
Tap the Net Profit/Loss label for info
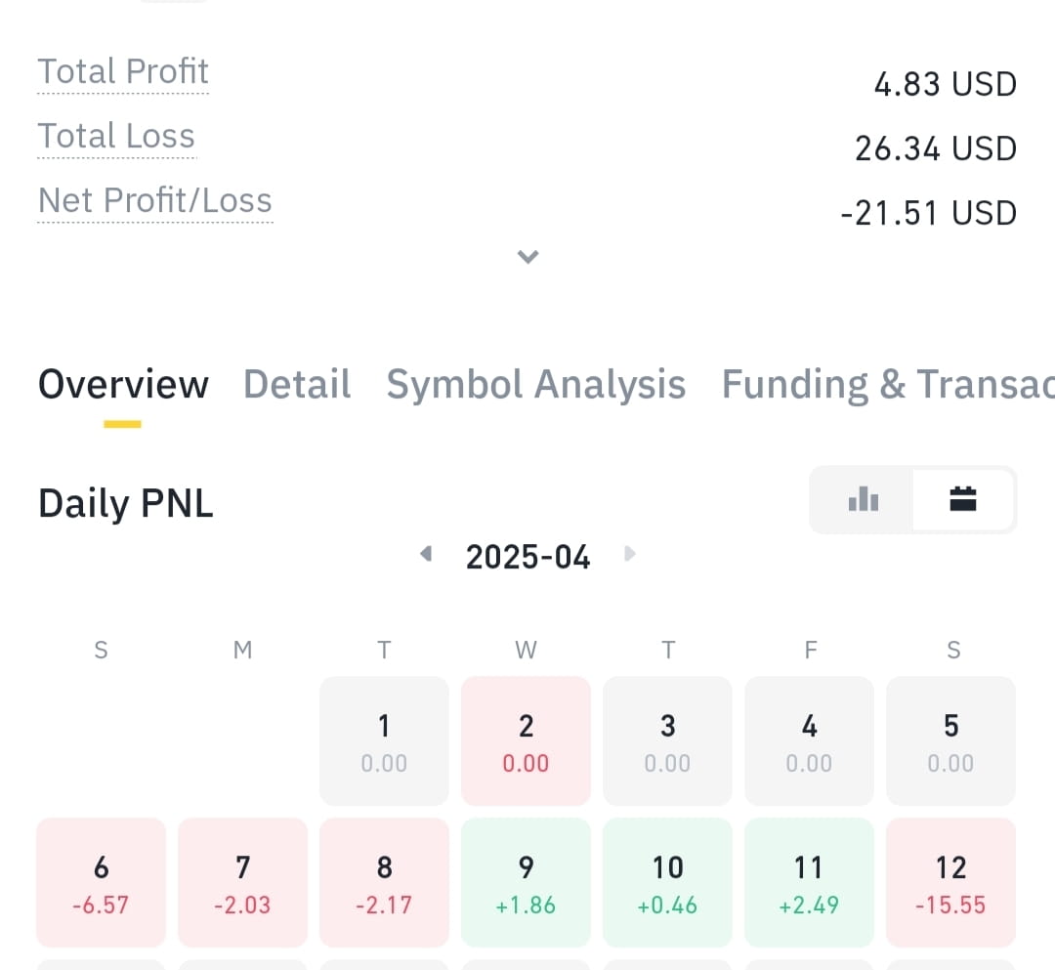click(155, 200)
